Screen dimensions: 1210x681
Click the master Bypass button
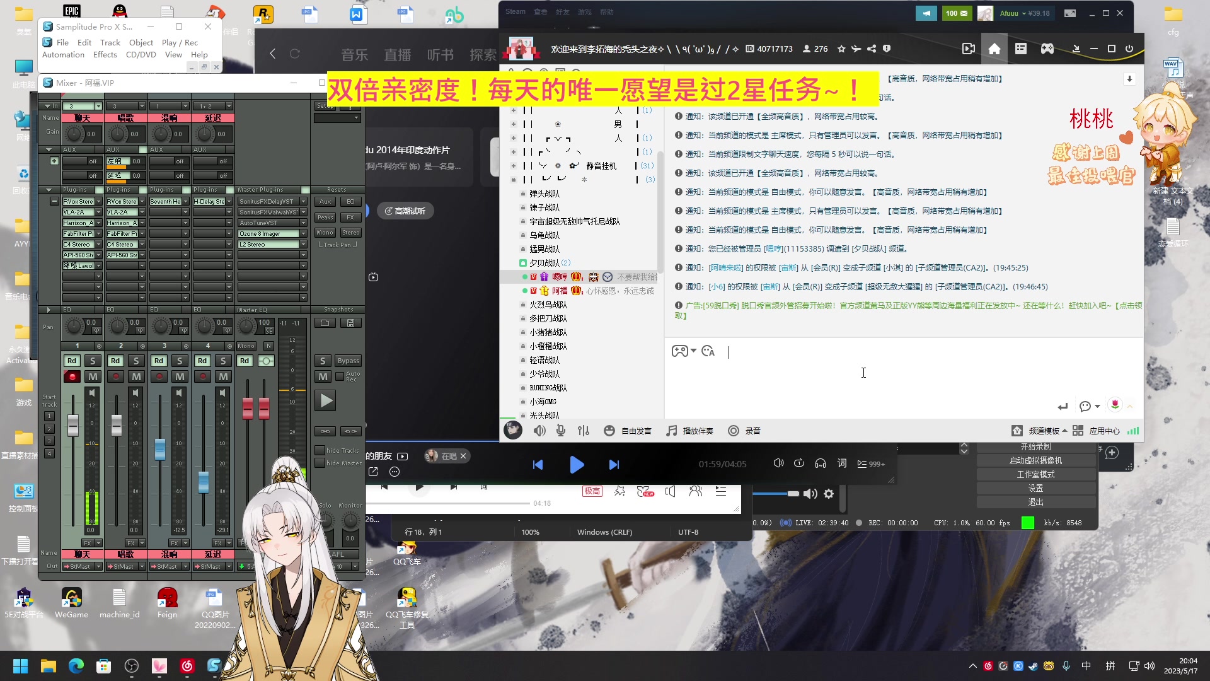click(x=348, y=361)
